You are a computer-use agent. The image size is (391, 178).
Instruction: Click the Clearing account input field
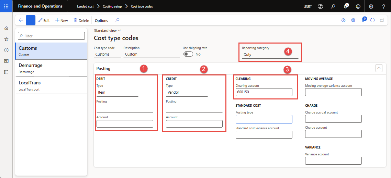pyautogui.click(x=264, y=92)
